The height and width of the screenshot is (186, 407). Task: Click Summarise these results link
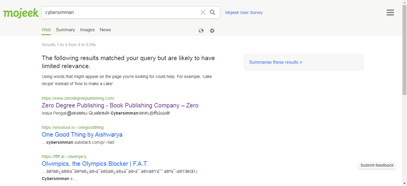click(275, 62)
